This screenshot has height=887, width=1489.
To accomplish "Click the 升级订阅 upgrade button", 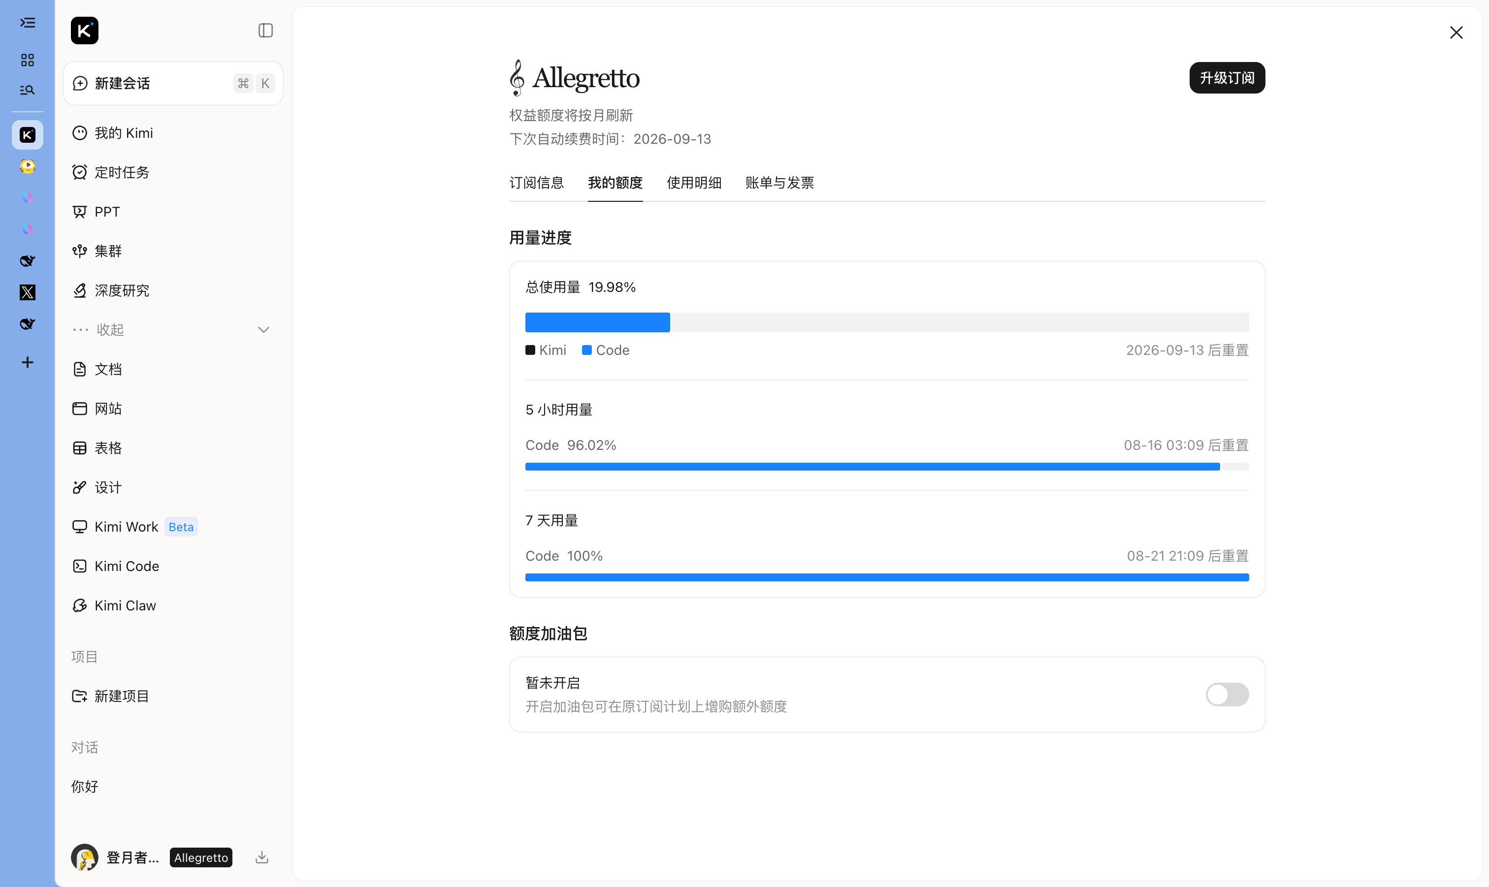I will coord(1227,78).
